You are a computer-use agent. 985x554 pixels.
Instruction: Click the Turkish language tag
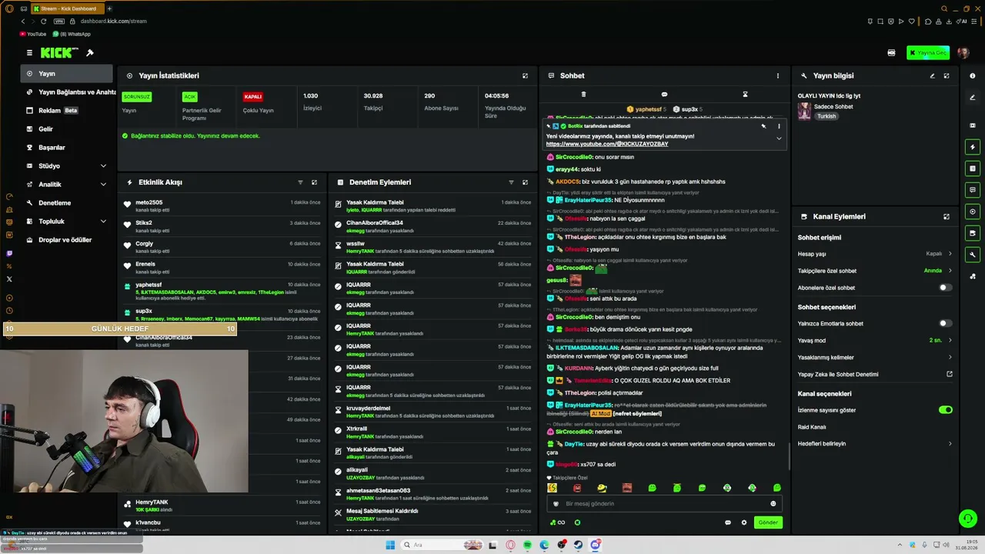point(826,116)
